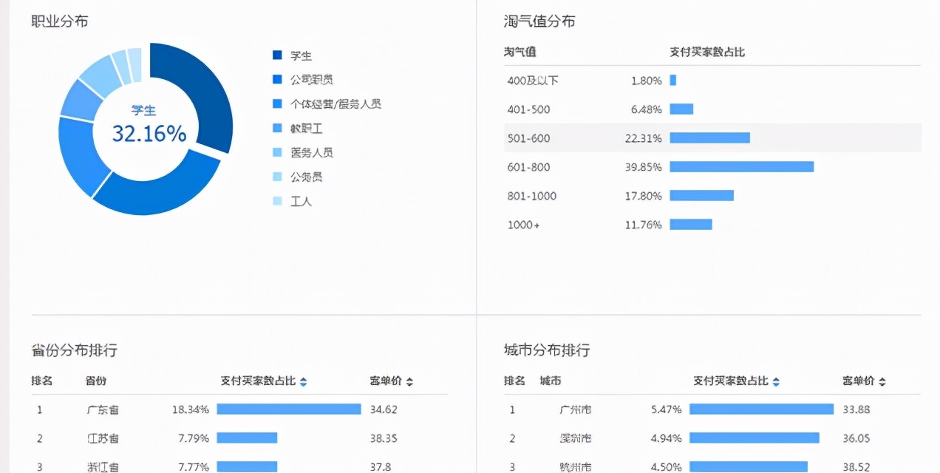Click the 4.94% percentage for 深圳市
Viewport: 940px width, 473px height.
[x=667, y=438]
